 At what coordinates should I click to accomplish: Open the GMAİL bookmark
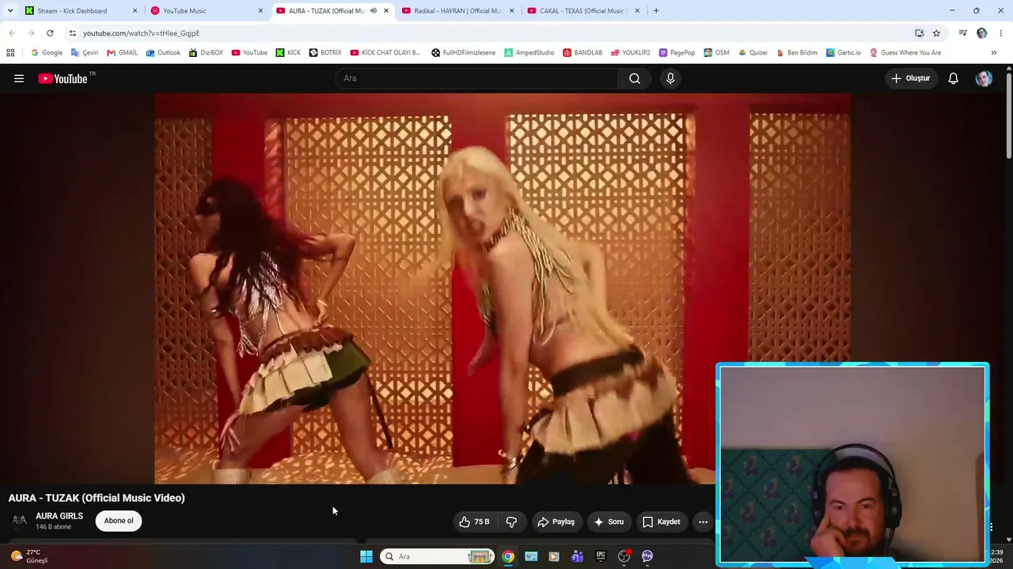122,53
